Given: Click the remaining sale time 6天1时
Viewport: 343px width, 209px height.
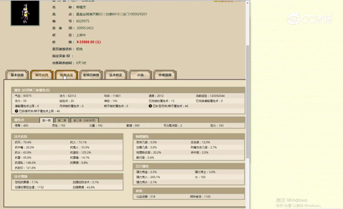Looking at the screenshot, I should click(81, 63).
